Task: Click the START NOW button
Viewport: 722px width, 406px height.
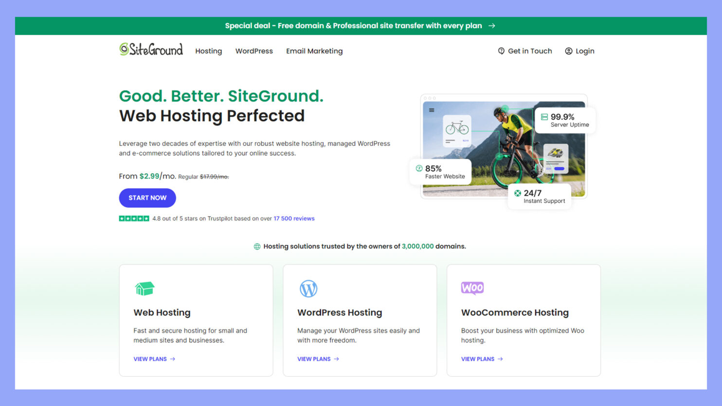Action: point(147,198)
